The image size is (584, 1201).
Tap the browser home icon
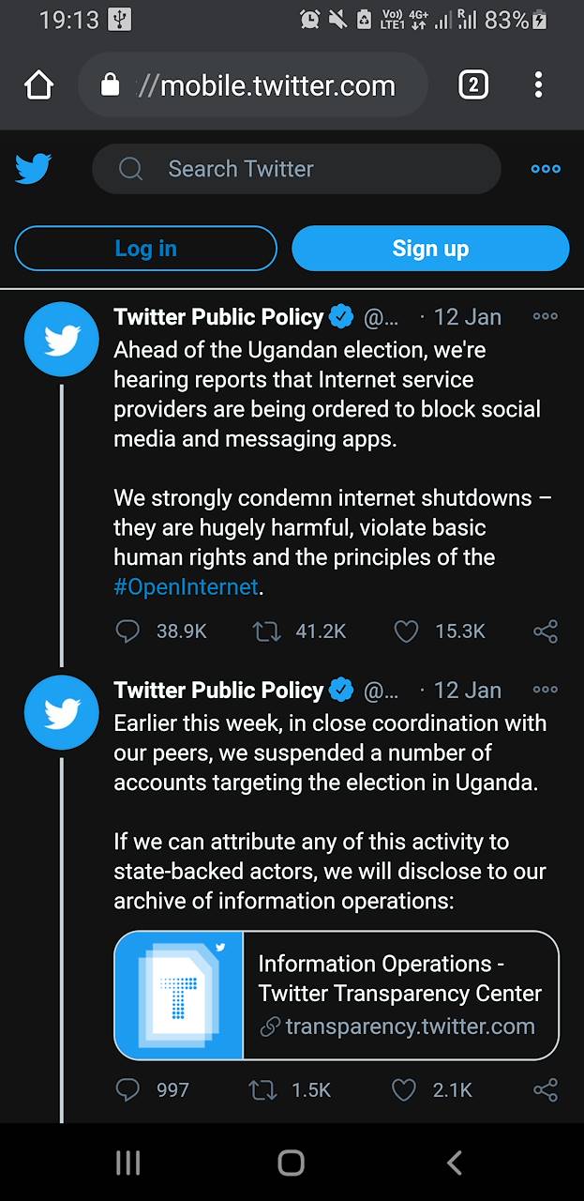pyautogui.click(x=38, y=85)
